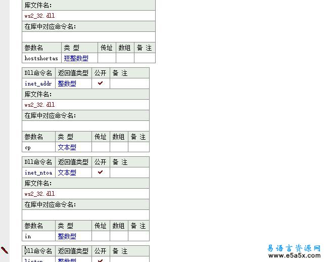Edit the ws2_32.dll library field above hostshortas
The height and width of the screenshot is (262, 325).
pos(89,16)
